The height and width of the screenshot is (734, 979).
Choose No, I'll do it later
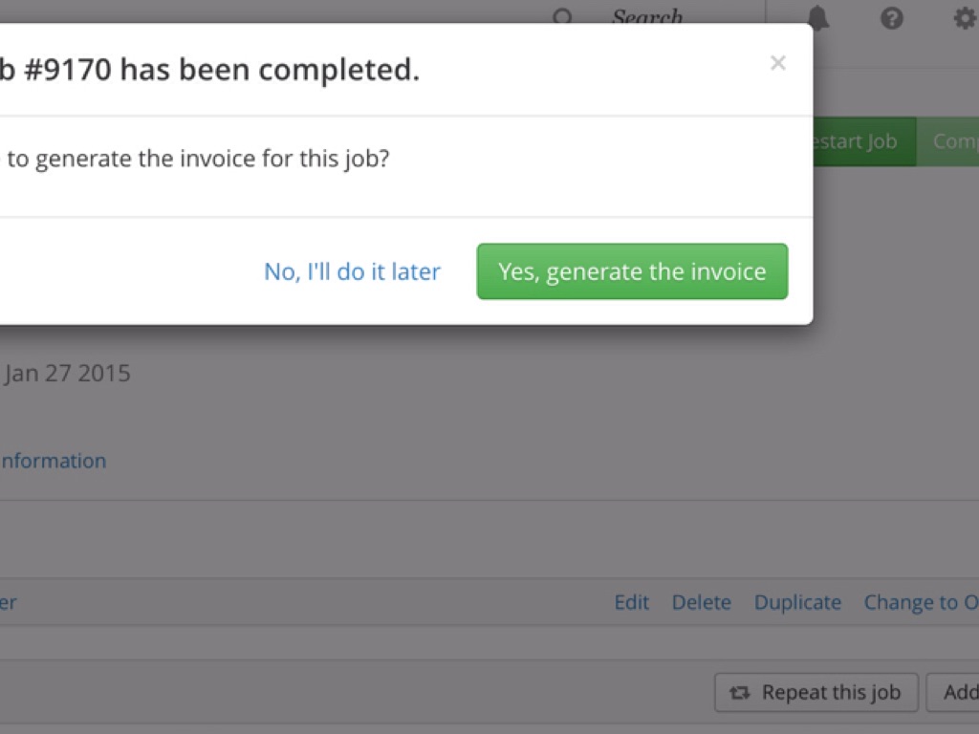pyautogui.click(x=352, y=271)
